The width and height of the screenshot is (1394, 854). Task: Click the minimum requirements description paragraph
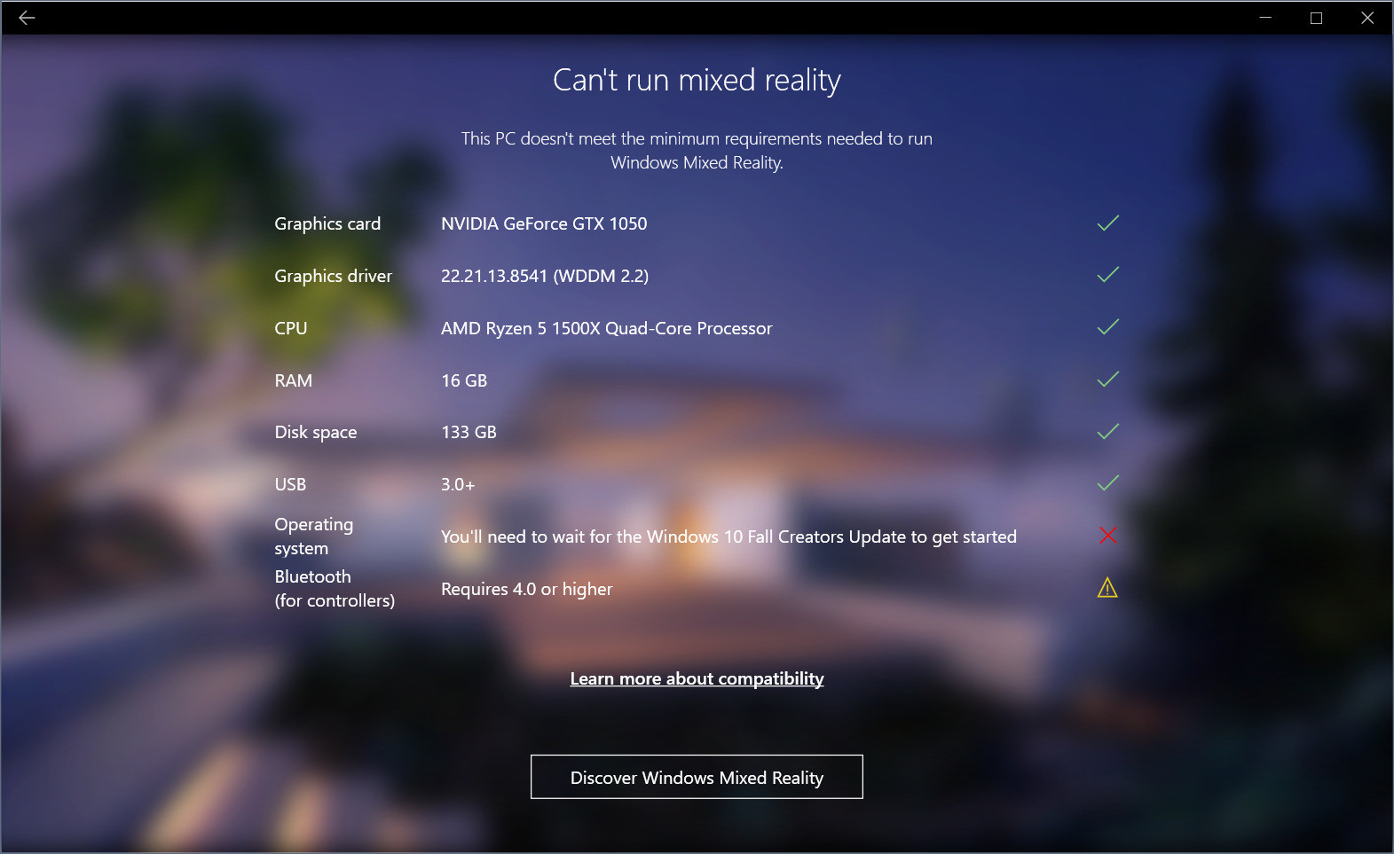697,150
